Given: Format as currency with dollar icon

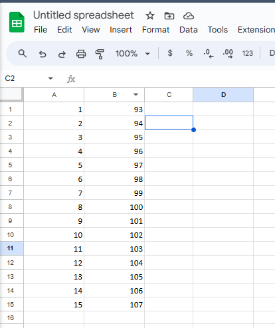Looking at the screenshot, I should [170, 53].
